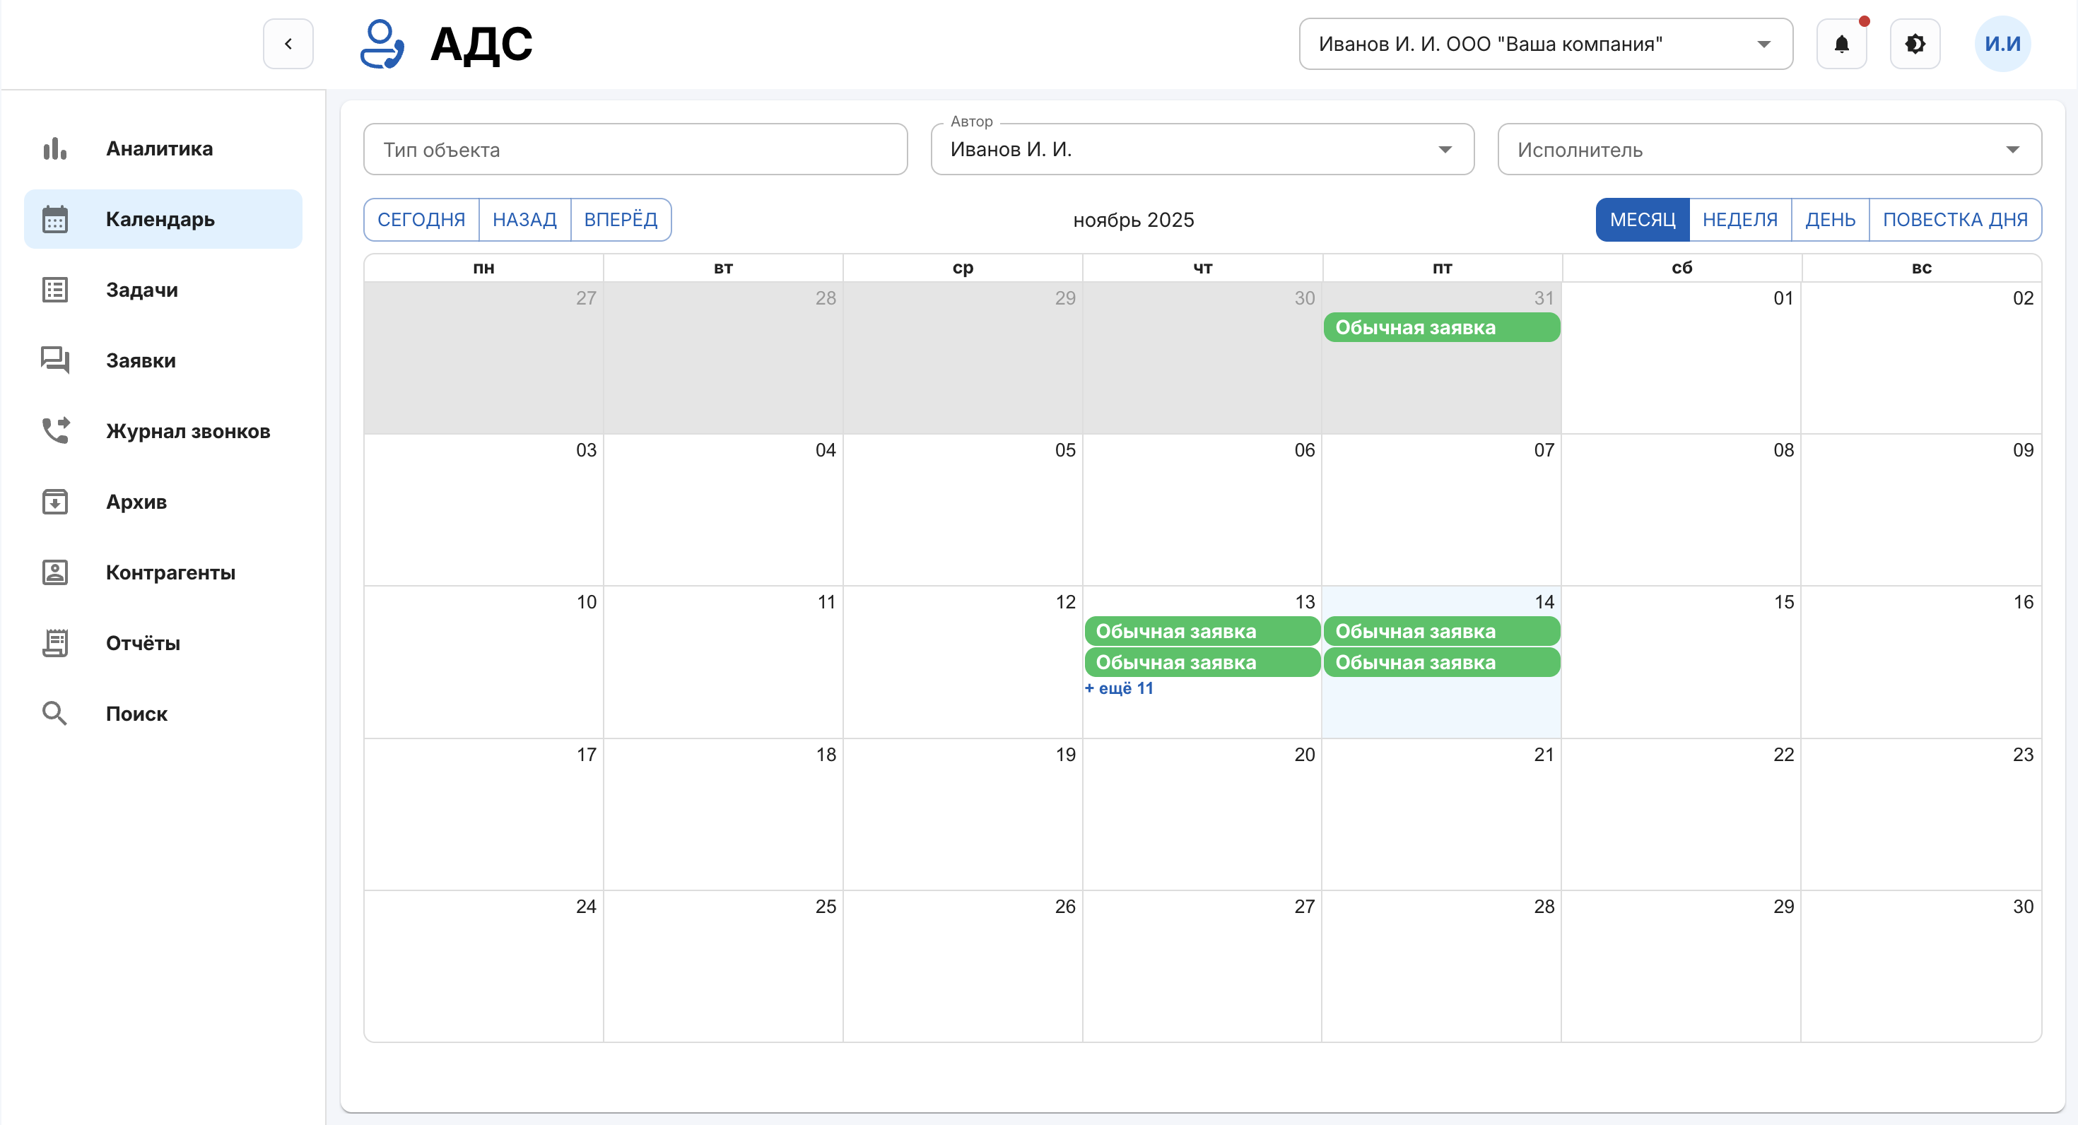The image size is (2078, 1125).
Task: Open Обычная заявка event on October 31
Action: pyautogui.click(x=1442, y=327)
